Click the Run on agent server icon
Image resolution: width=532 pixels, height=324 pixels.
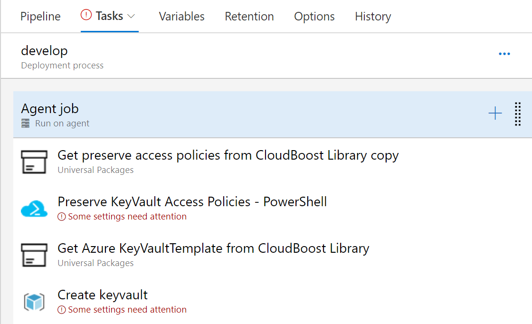(x=26, y=124)
